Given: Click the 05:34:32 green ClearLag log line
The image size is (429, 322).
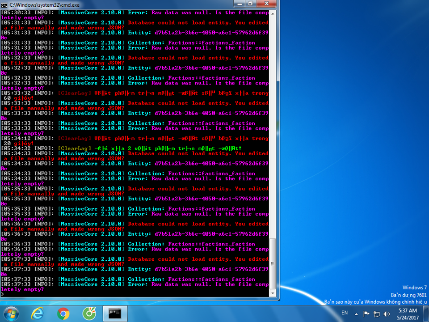Looking at the screenshot, I should [121, 148].
